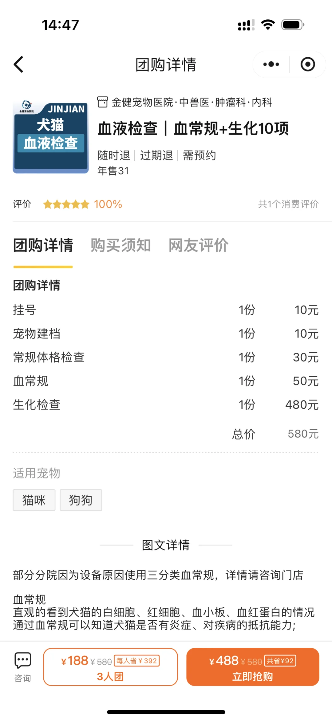Open the 咨询 chat bubble icon
Image resolution: width=332 pixels, height=721 pixels.
point(23,660)
